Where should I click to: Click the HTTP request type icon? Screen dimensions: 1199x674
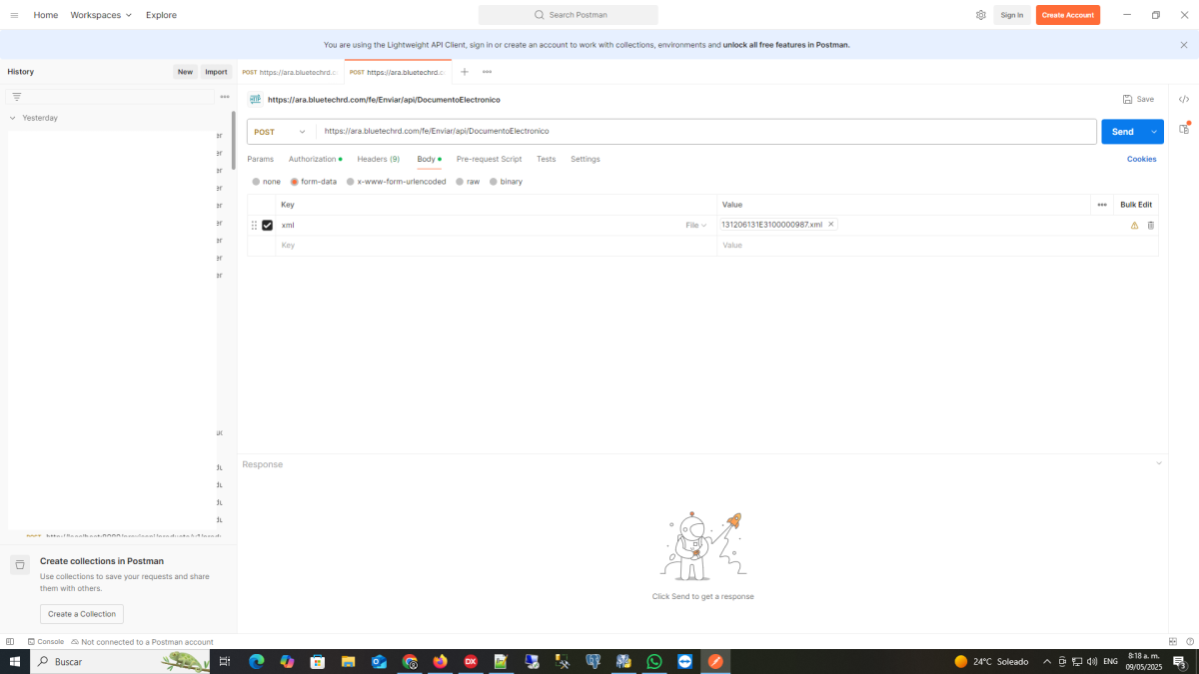(x=256, y=99)
